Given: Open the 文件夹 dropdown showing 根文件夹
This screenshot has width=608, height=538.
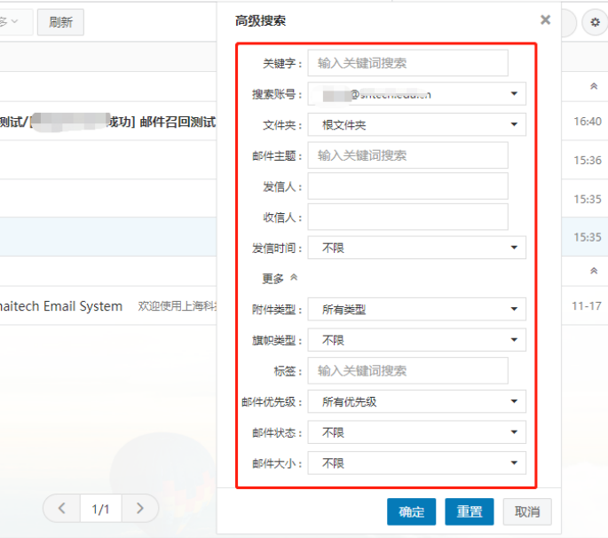Looking at the screenshot, I should [x=417, y=124].
